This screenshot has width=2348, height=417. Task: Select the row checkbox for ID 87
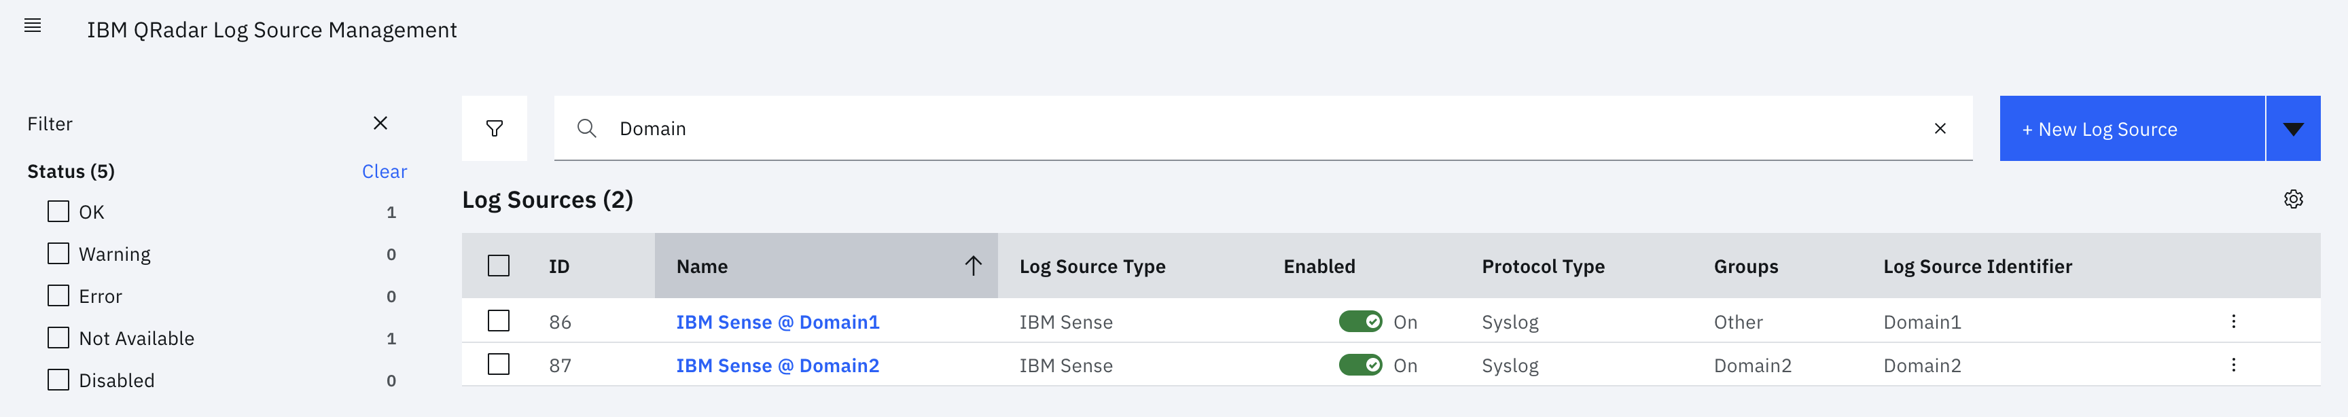pos(499,364)
